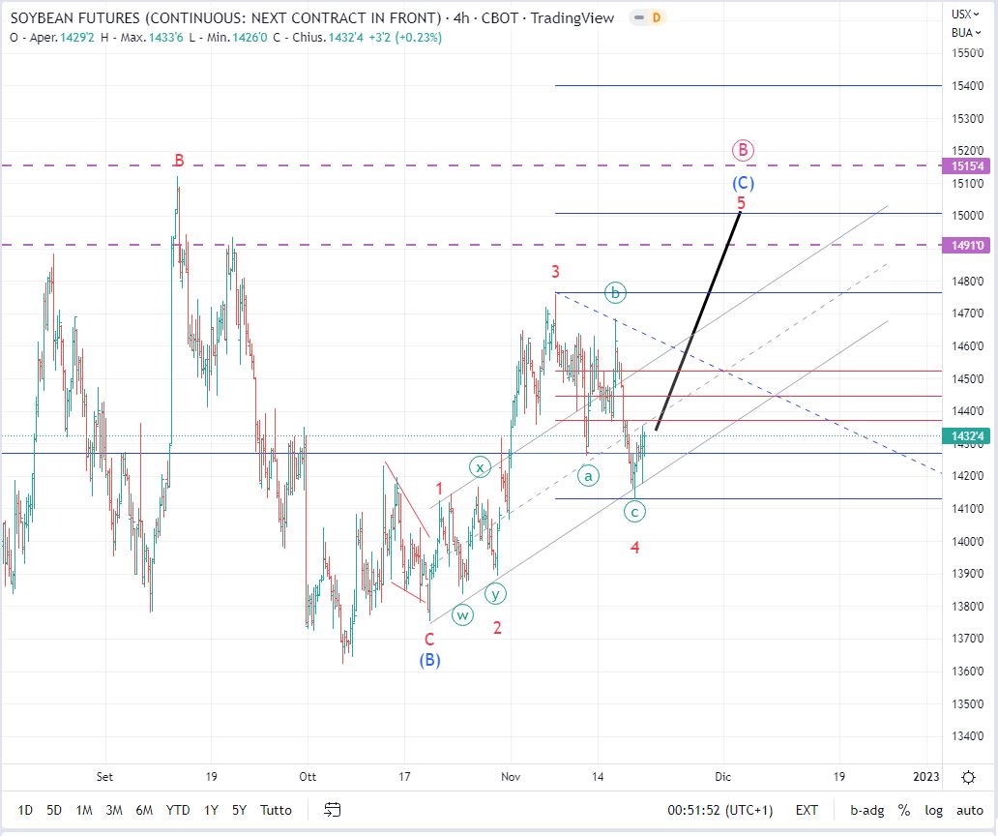Click the 1491'0 purple price label
The width and height of the screenshot is (998, 836).
coord(967,245)
